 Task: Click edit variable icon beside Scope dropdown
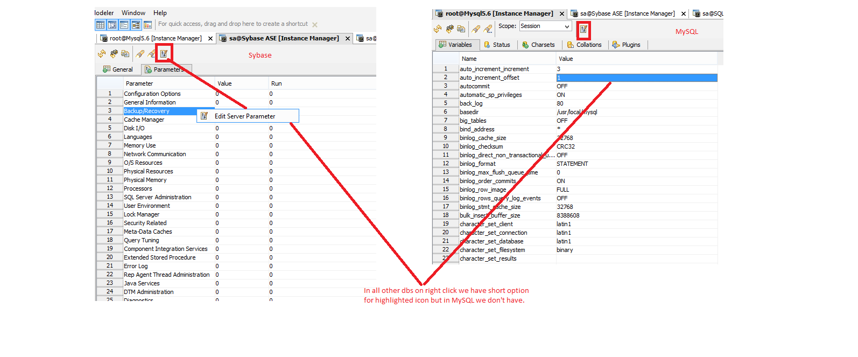click(583, 29)
